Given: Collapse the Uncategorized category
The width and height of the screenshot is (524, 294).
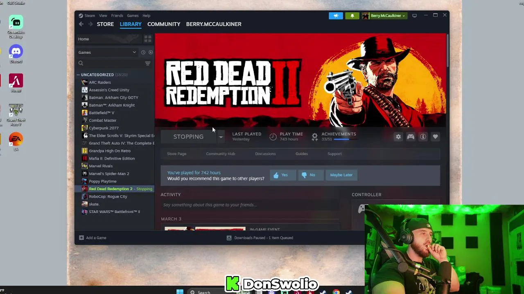Looking at the screenshot, I should (x=78, y=75).
